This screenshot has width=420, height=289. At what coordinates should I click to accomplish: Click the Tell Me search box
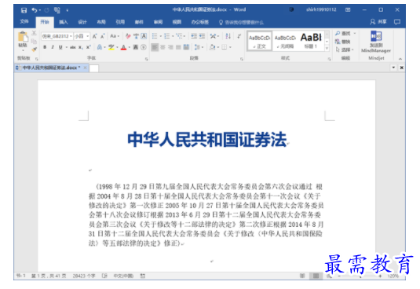[241, 22]
